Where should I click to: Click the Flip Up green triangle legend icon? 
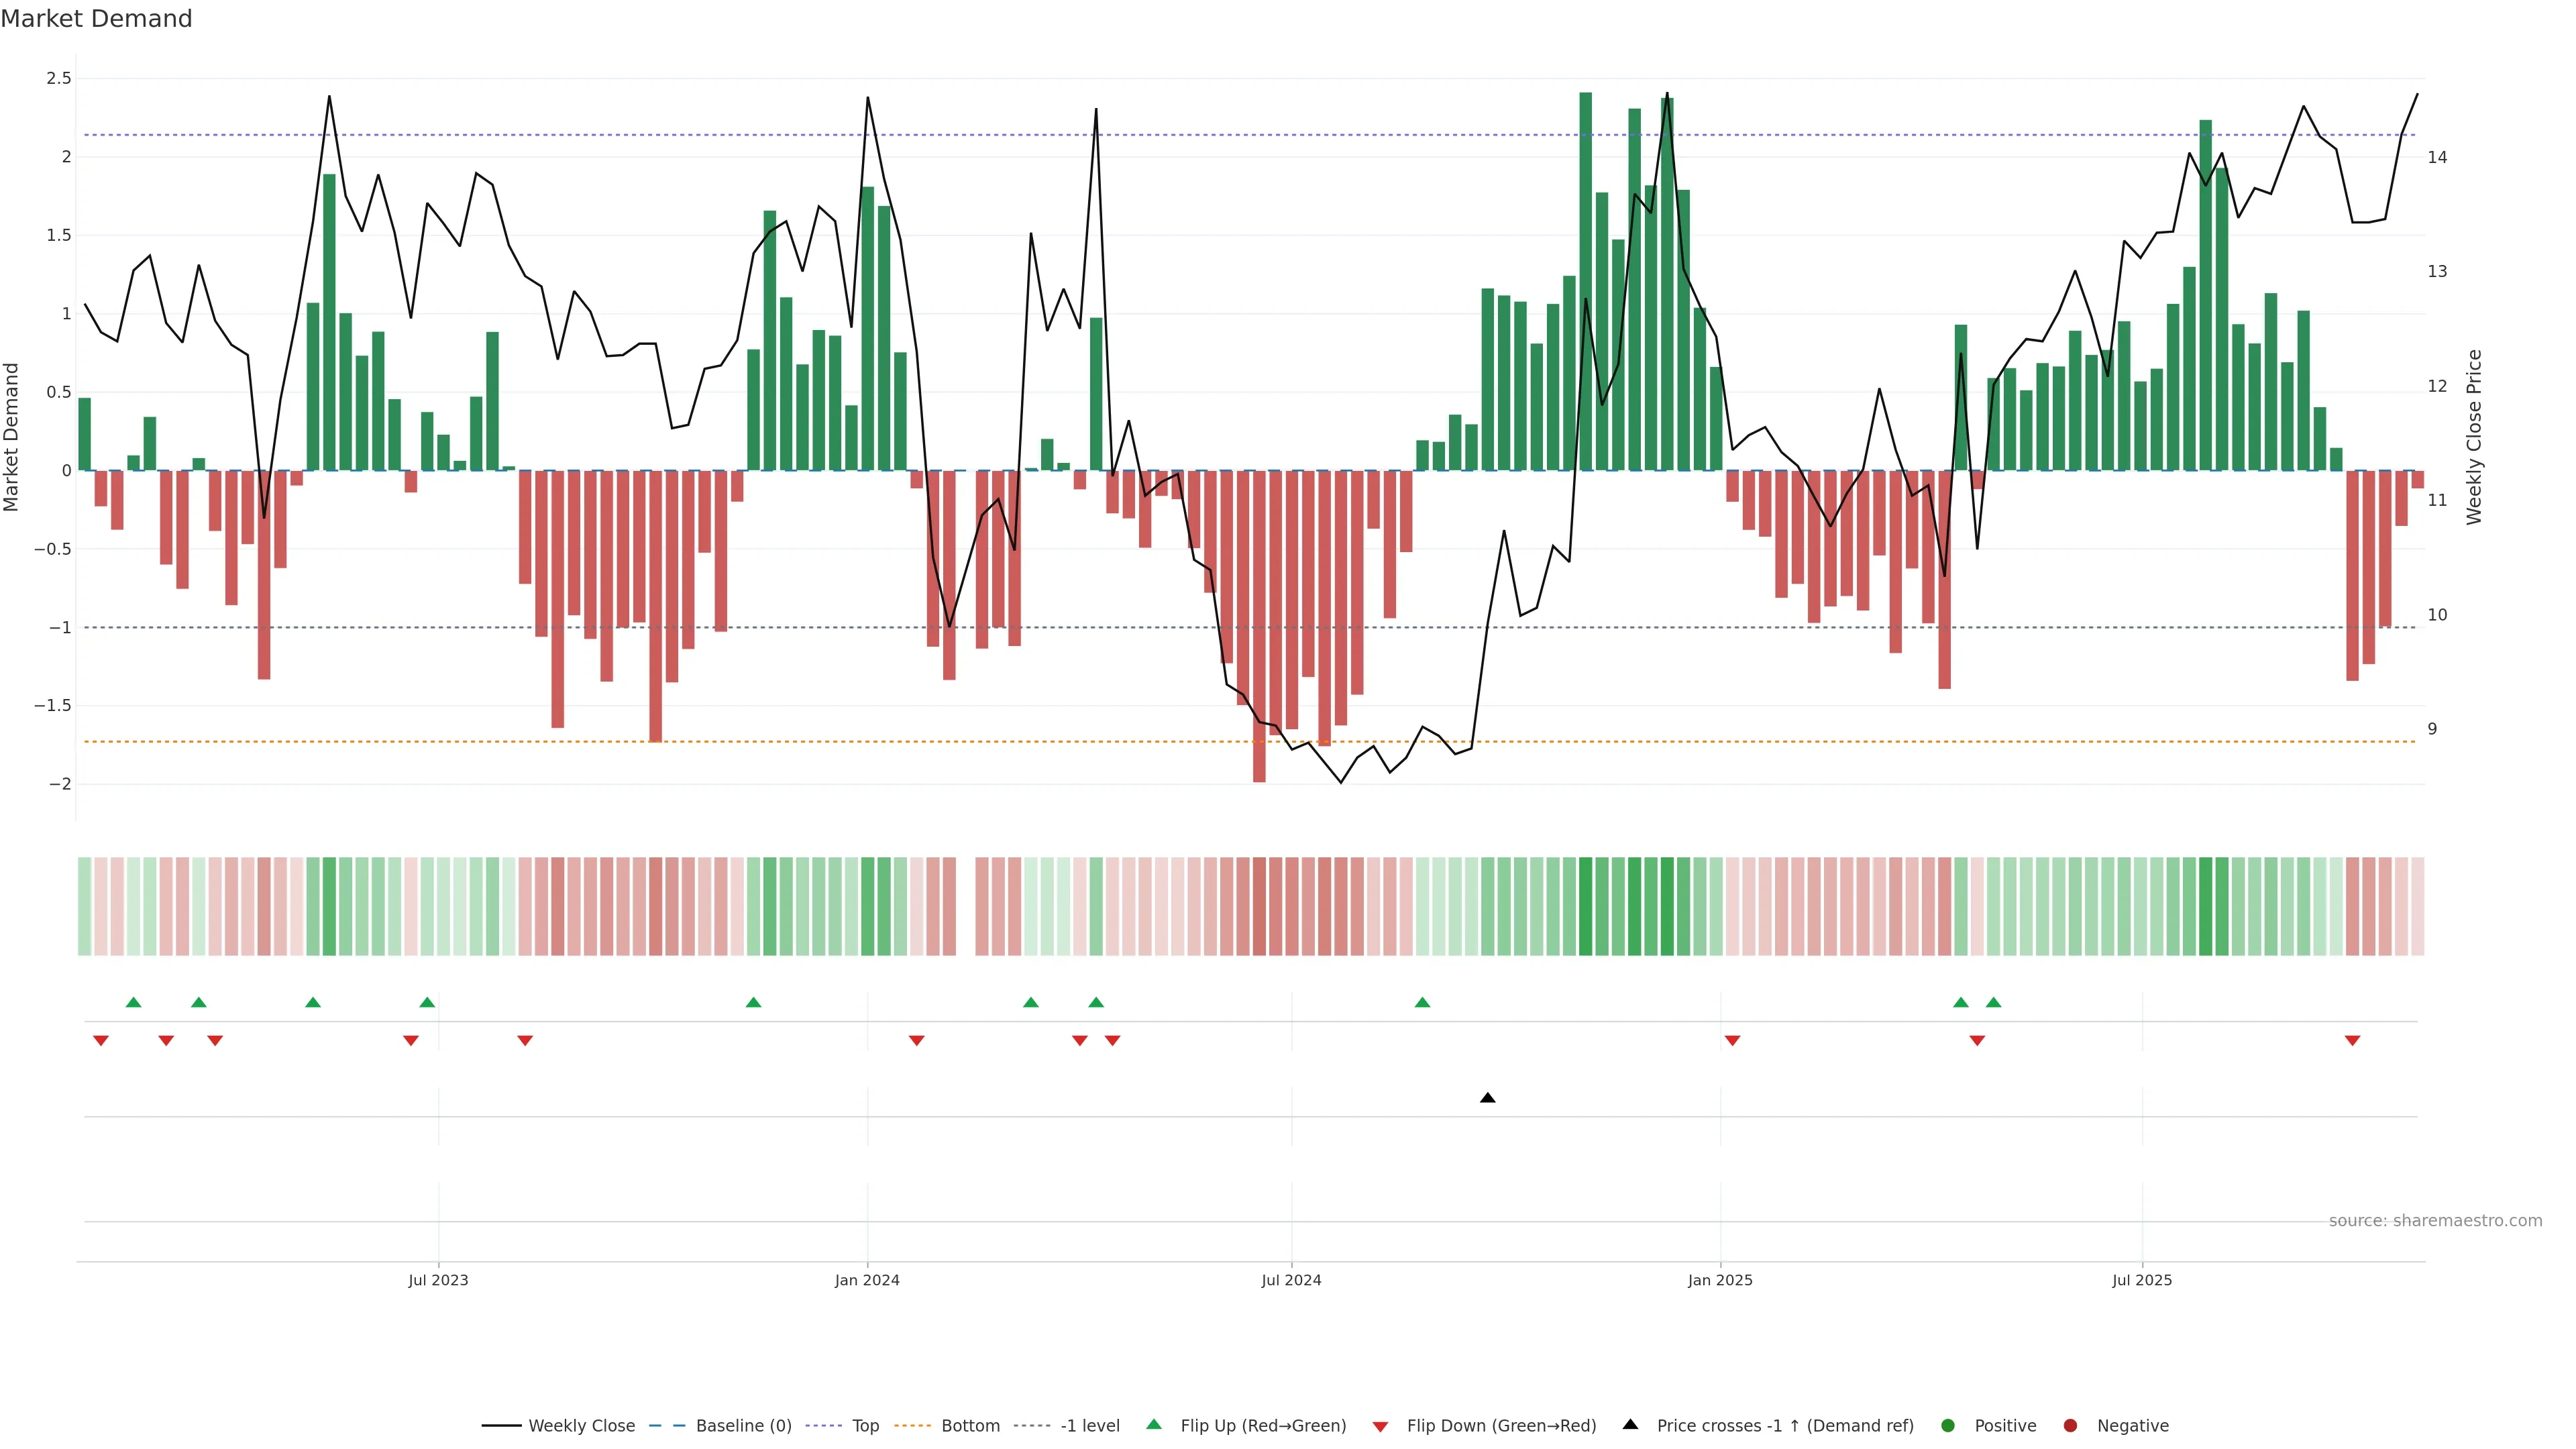point(1154,1424)
